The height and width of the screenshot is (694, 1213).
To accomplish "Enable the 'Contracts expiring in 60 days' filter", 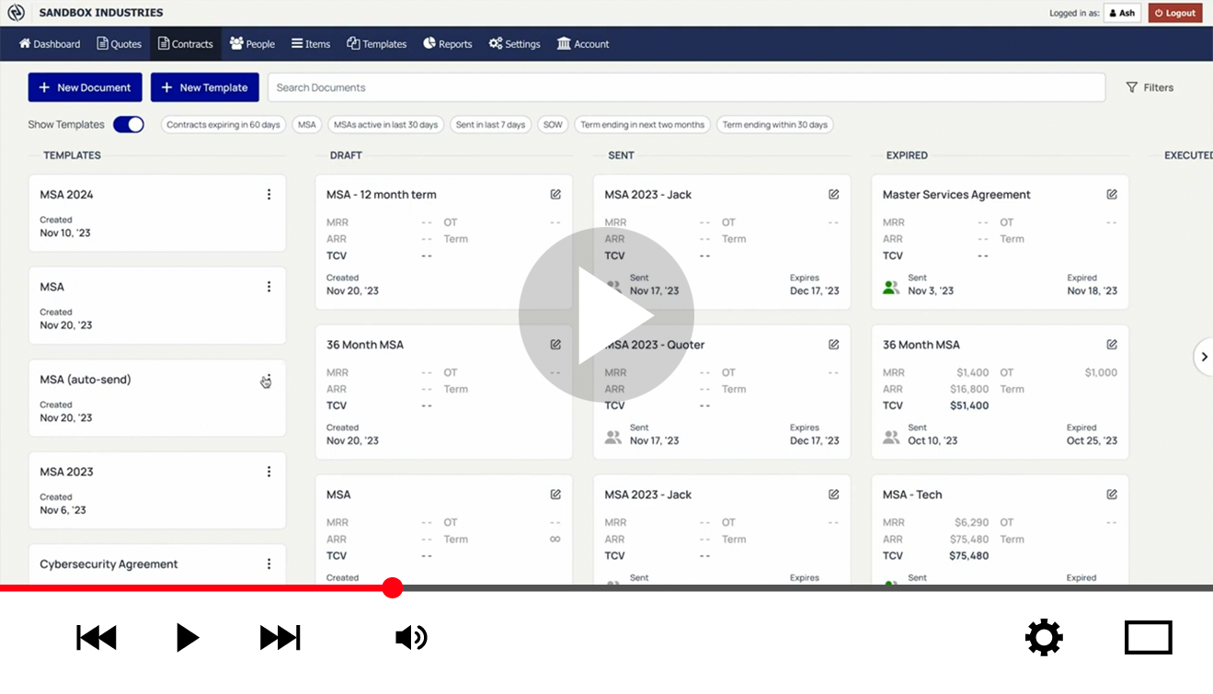I will coord(223,125).
